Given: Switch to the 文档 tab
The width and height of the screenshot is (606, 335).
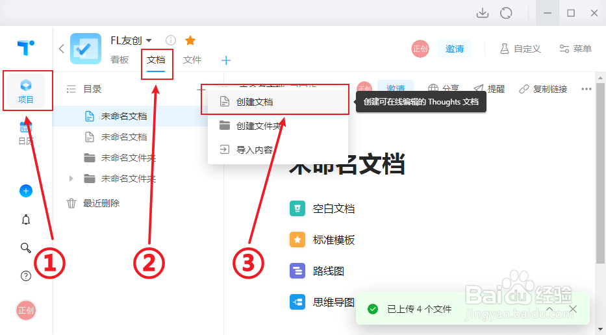Looking at the screenshot, I should pyautogui.click(x=156, y=60).
